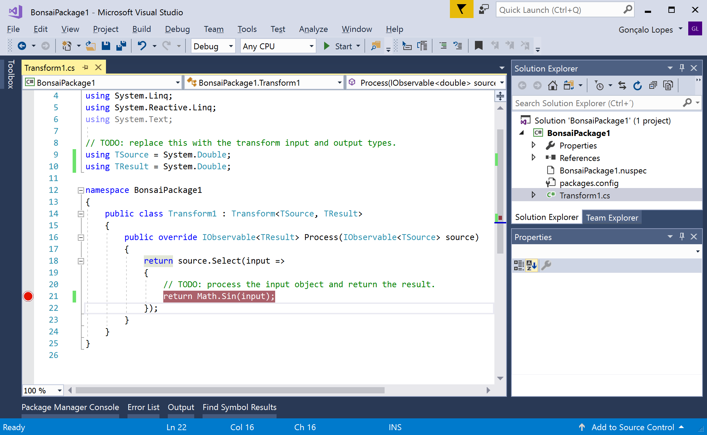Open the Gonçalo Lopes account menu
Viewport: 707px width, 435px height.
(650, 29)
